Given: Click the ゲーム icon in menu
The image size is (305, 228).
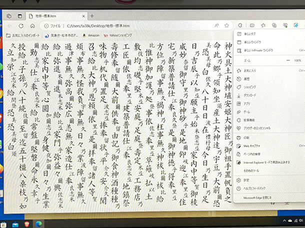Looking at the screenshot, I should pos(239,112).
